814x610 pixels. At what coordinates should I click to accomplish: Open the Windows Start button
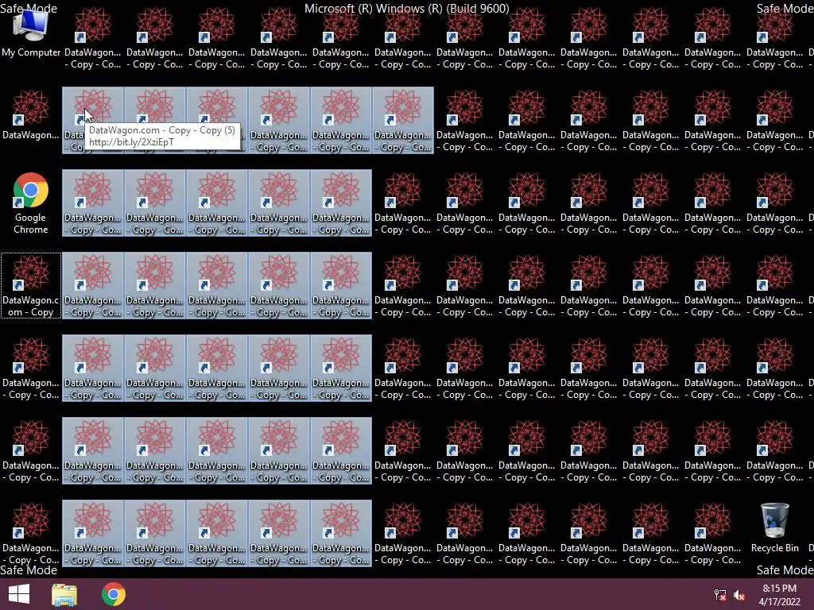[19, 594]
